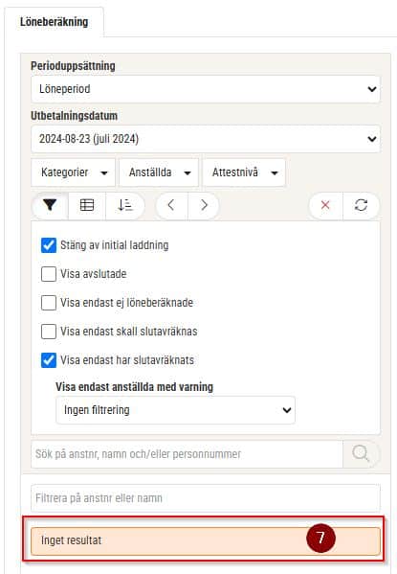Open the Anställda dropdown button
Viewport: 397px width, 574px height.
(x=159, y=172)
